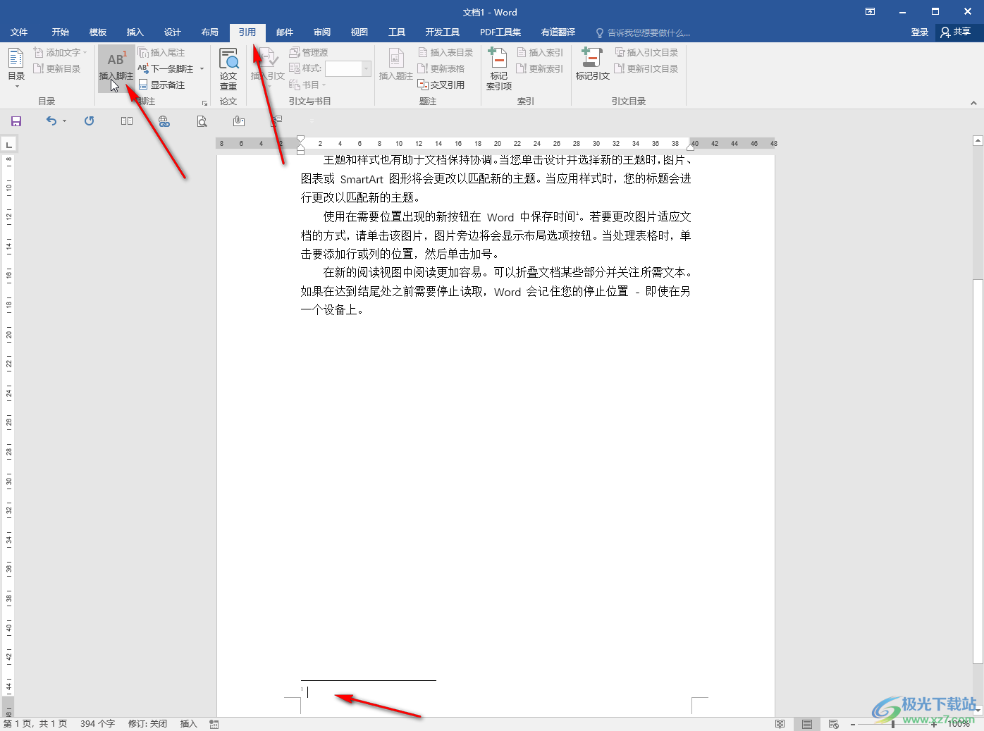
Task: Click the Paper Check (论文查重) icon
Action: (x=228, y=68)
